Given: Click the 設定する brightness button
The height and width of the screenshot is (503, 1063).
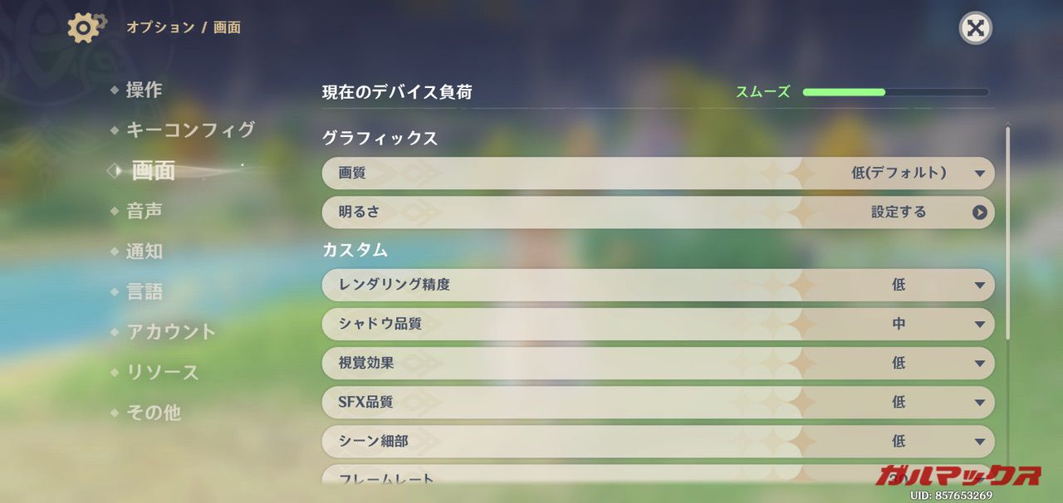Looking at the screenshot, I should pyautogui.click(x=899, y=212).
